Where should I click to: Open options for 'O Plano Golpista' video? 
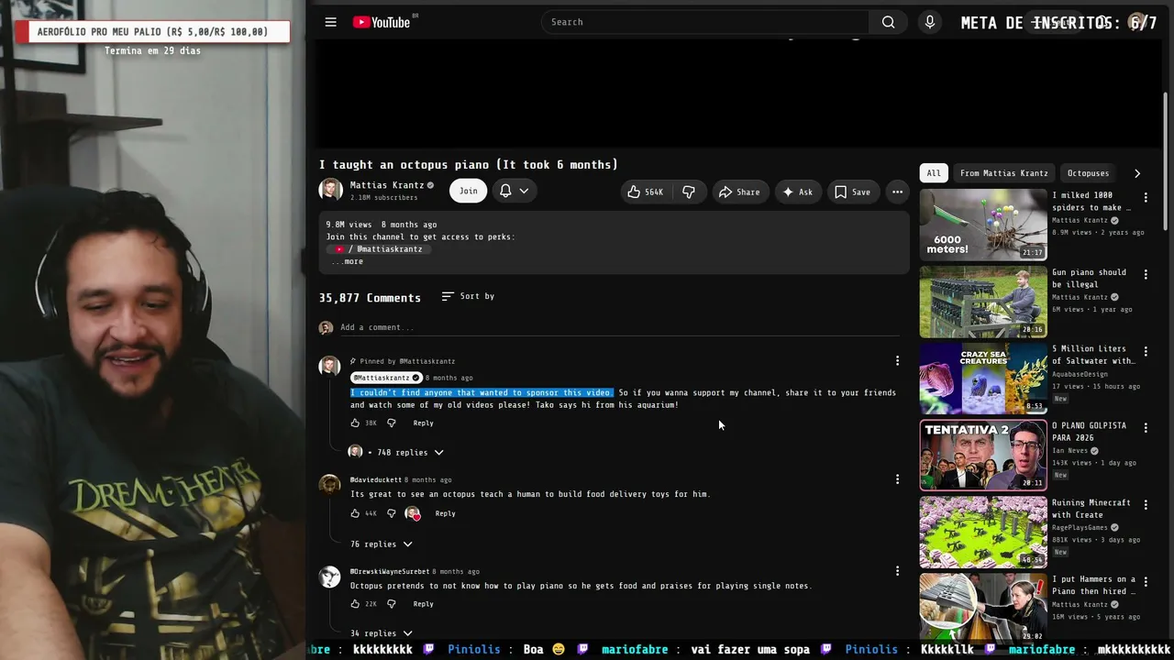[1146, 428]
